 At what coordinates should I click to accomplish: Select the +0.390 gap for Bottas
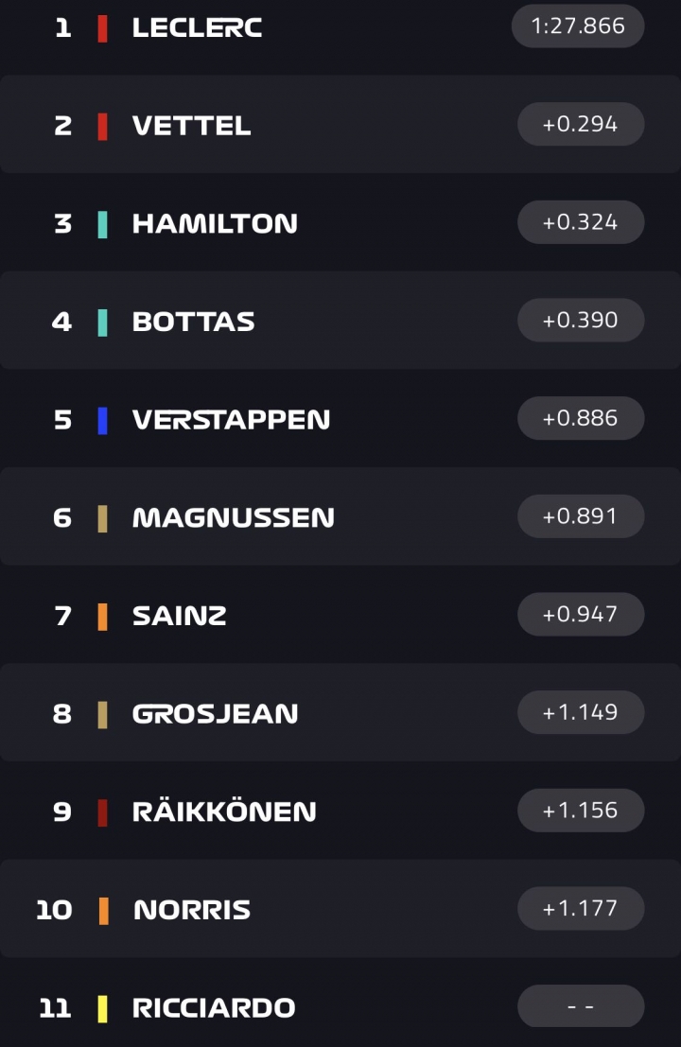(x=581, y=320)
